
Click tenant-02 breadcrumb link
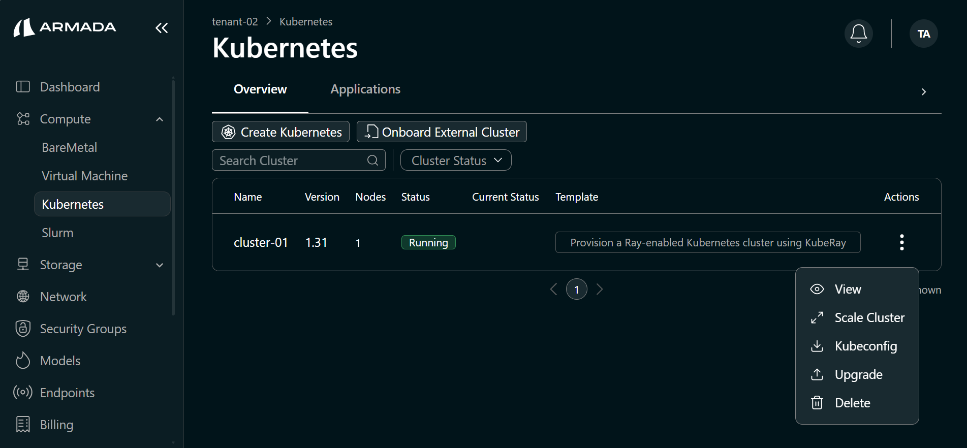235,22
